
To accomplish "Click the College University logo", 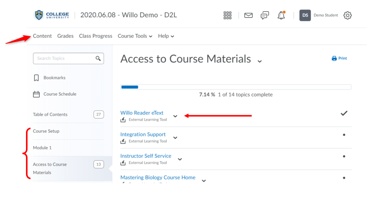I will tap(52, 15).
